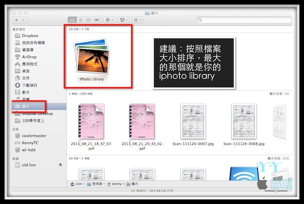Viewport: 304px width, 204px height.
Task: Eject the old lion disk
Action: [60, 165]
